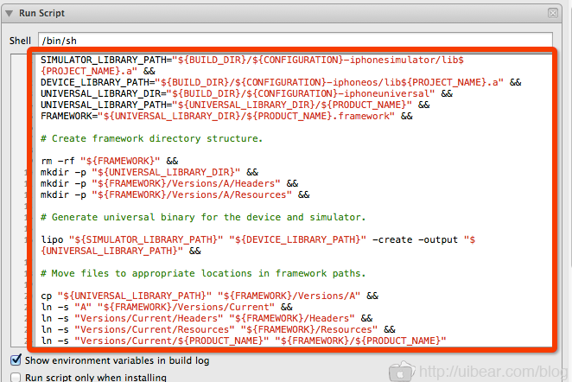Click the UNIVERSAL_LIBRARY_DIR assignment line
The height and width of the screenshot is (382, 572).
(242, 93)
